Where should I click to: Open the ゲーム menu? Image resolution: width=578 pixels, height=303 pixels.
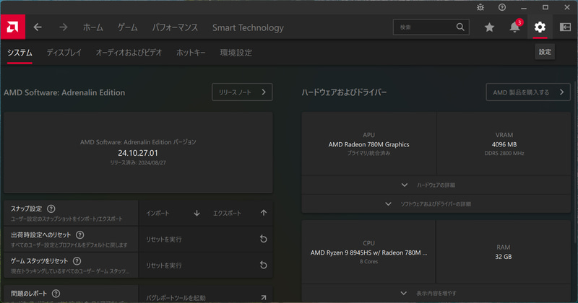[x=128, y=27]
